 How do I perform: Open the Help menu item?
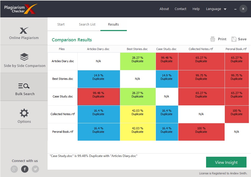196,9
